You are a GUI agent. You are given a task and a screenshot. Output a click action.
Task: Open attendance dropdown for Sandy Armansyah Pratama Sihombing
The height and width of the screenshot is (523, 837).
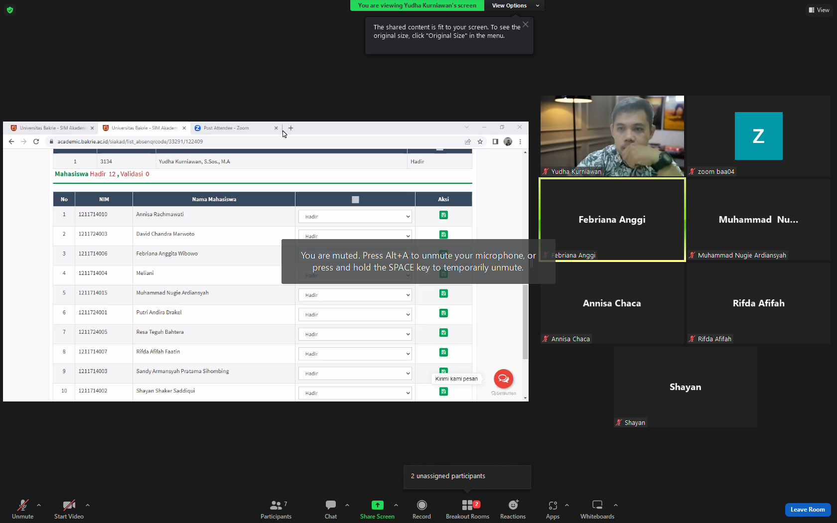355,373
